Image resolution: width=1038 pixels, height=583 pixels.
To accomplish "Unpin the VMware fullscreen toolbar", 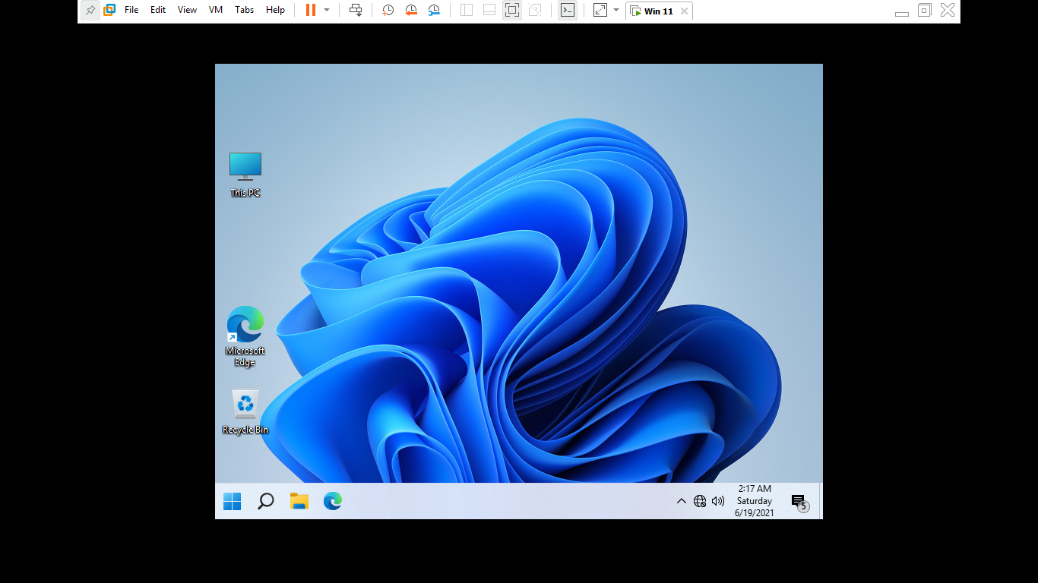I will (90, 11).
